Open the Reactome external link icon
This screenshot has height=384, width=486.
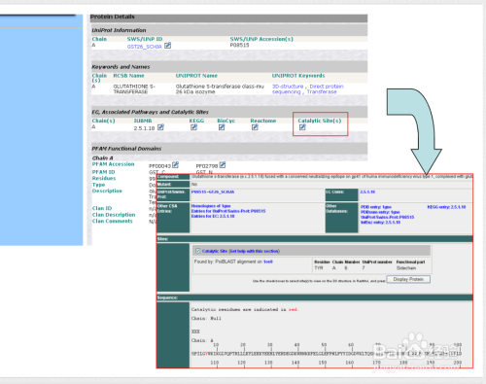(x=255, y=127)
